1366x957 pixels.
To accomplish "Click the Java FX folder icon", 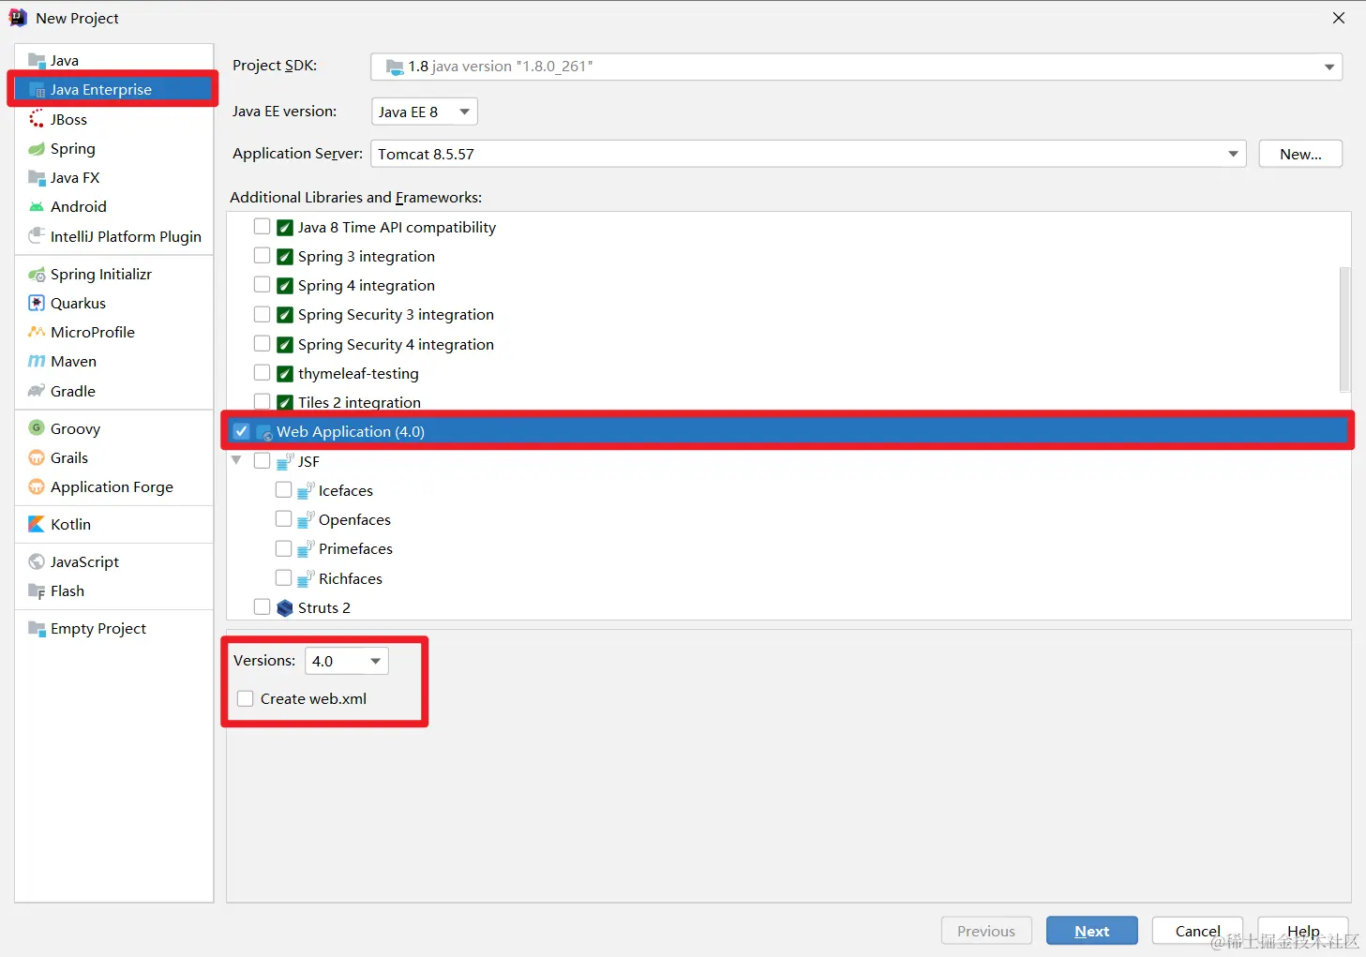I will point(37,178).
